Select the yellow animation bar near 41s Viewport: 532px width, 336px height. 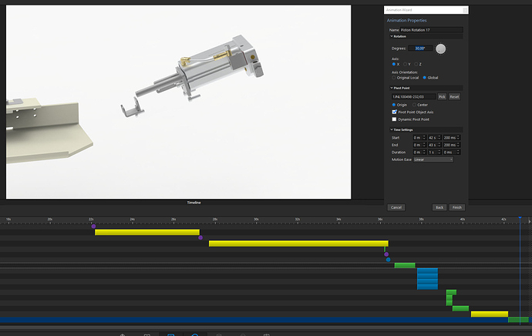tap(490, 314)
